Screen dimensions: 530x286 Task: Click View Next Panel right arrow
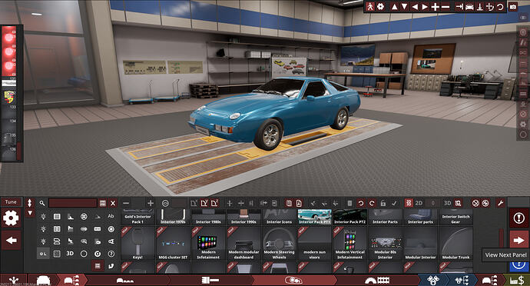click(518, 241)
